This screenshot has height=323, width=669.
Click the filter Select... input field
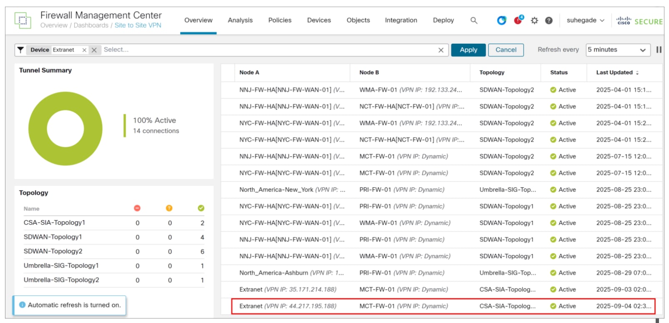click(269, 50)
